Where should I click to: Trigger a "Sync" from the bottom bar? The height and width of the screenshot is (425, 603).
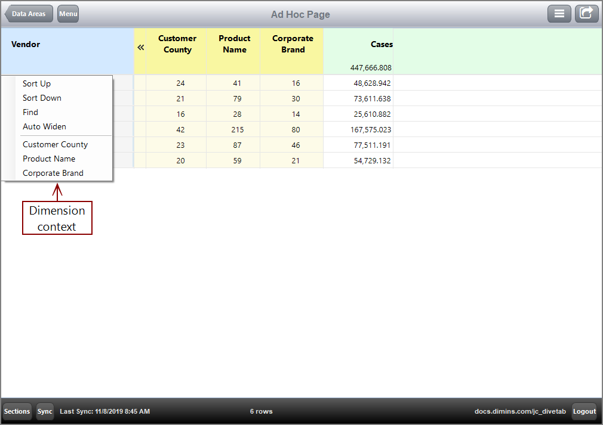(x=45, y=411)
